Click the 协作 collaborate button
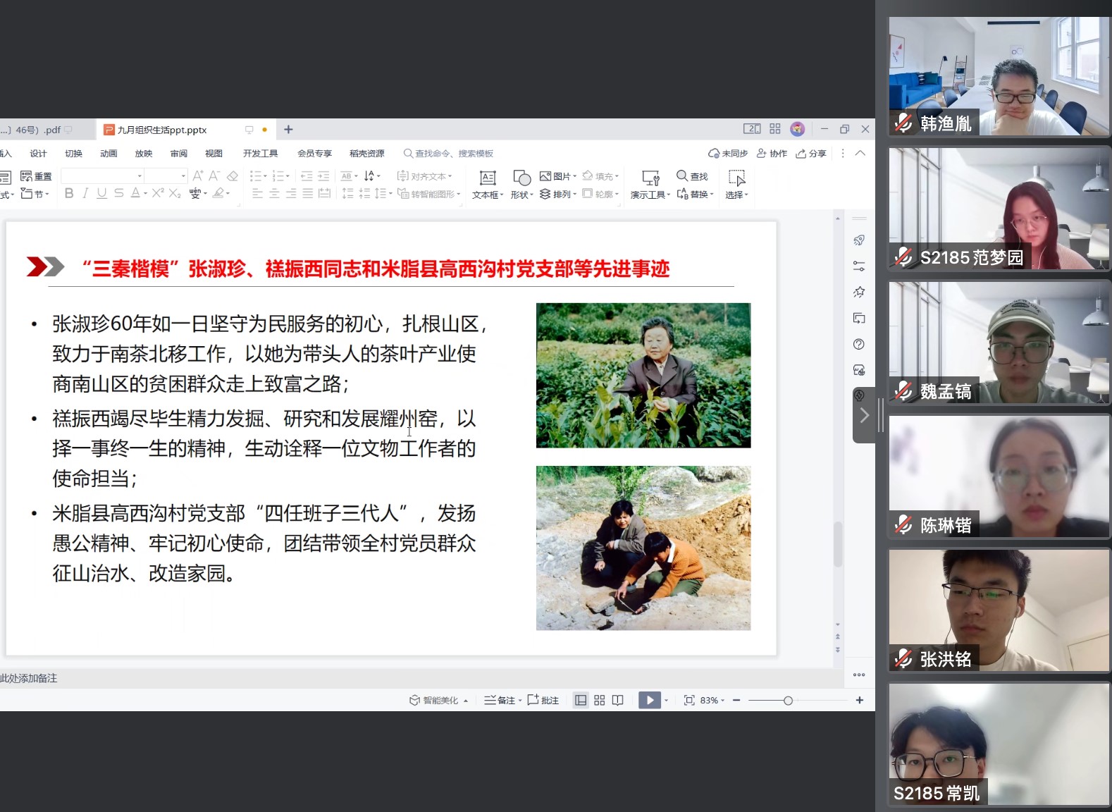This screenshot has height=812, width=1112. coord(772,154)
